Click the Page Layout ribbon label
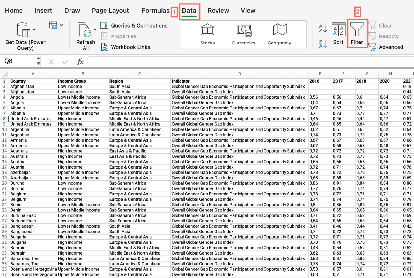 click(110, 11)
